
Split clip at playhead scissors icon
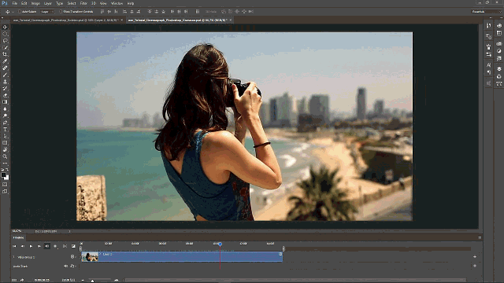(65, 246)
